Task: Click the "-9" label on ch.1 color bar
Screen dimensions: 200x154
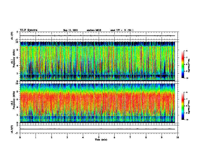Action: 186,71
